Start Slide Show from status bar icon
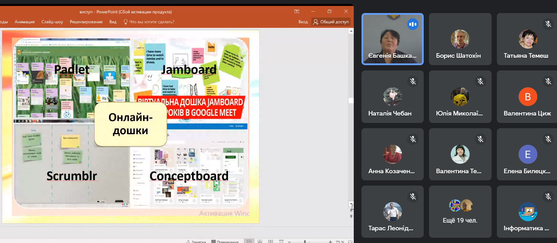 coord(281,241)
